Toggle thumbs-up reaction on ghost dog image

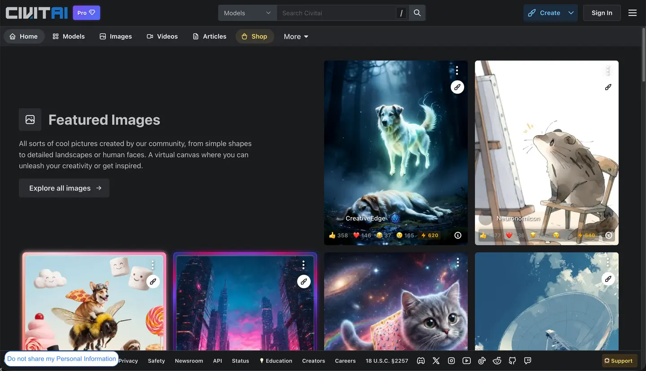(x=338, y=236)
